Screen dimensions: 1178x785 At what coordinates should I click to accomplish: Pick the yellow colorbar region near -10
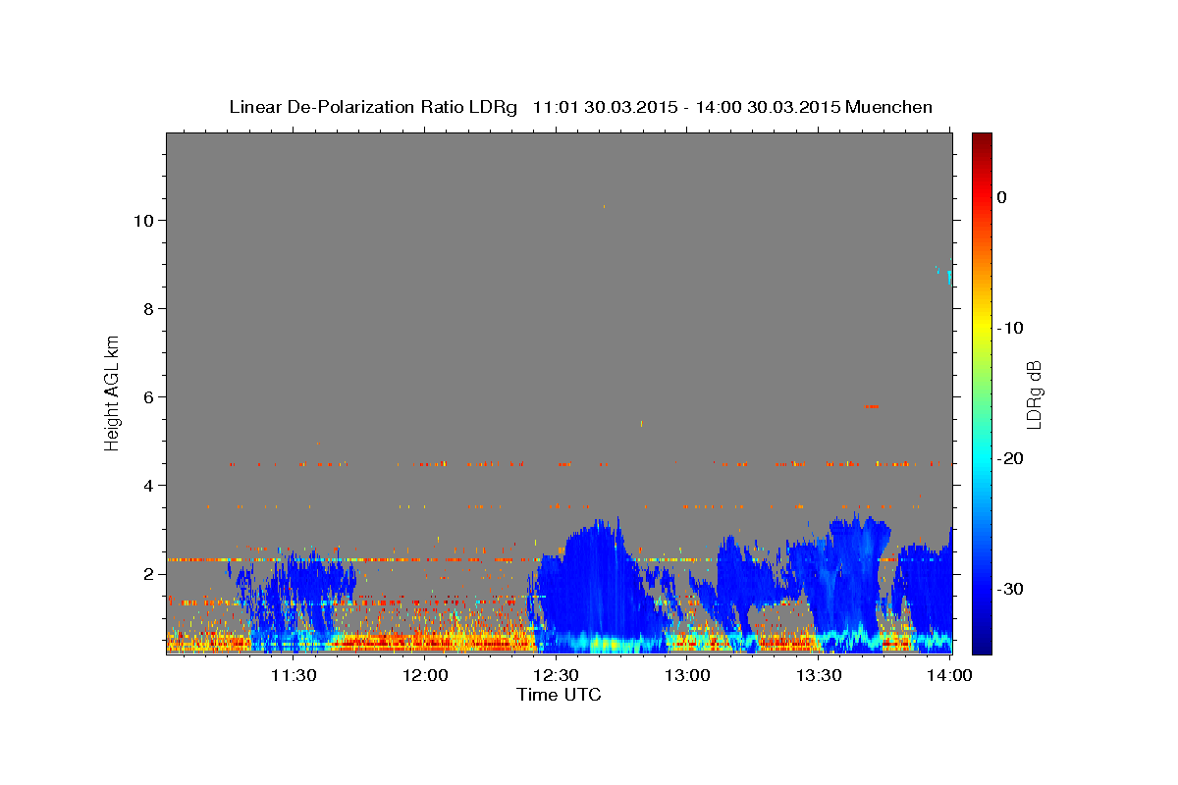click(x=982, y=328)
